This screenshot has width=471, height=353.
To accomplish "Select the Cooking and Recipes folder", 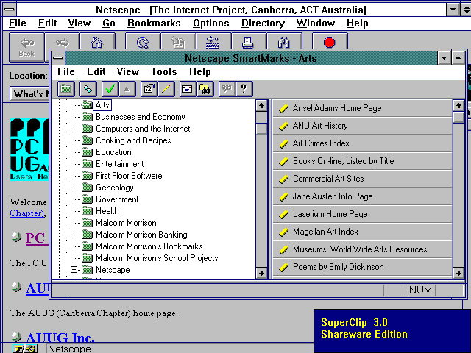I will pyautogui.click(x=132, y=140).
